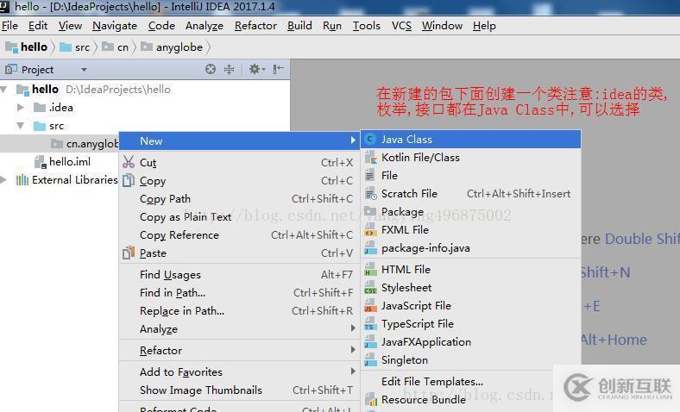Choose Kotlin File/Class entry
Screen dimensions: 680x412
470,158
